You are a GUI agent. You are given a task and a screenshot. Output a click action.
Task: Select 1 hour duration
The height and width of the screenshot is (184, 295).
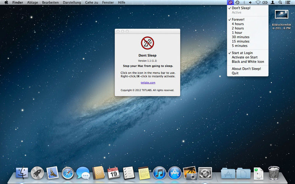[x=247, y=33]
